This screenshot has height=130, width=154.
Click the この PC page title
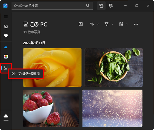coord(38,24)
